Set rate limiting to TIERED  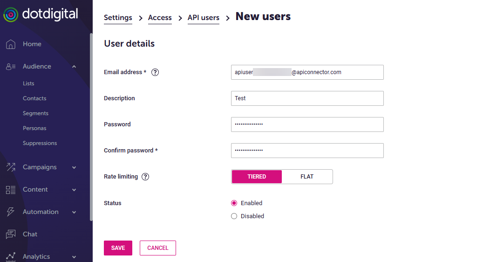coord(257,177)
